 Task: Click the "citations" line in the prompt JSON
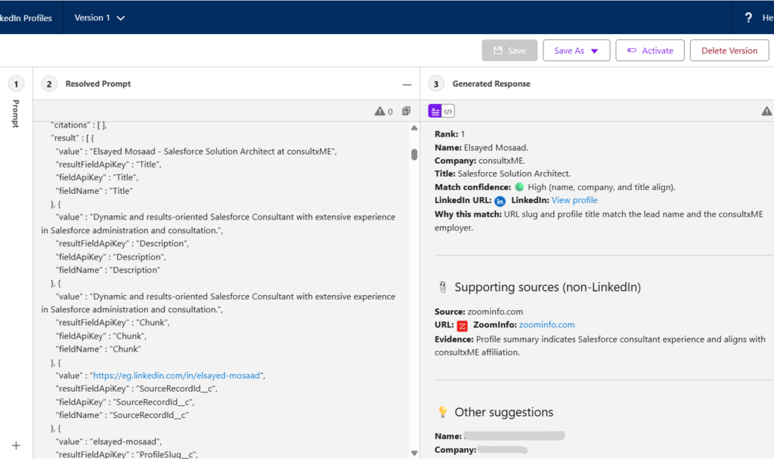click(79, 124)
